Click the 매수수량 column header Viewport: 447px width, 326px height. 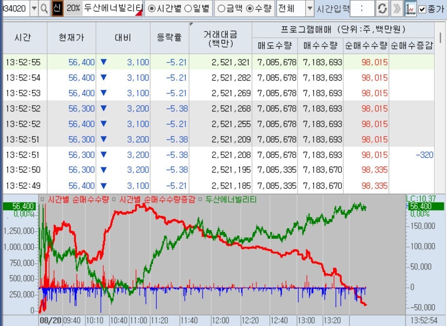[320, 45]
